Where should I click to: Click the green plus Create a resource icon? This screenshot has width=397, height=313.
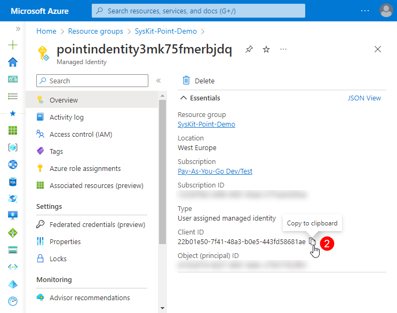coord(13,45)
